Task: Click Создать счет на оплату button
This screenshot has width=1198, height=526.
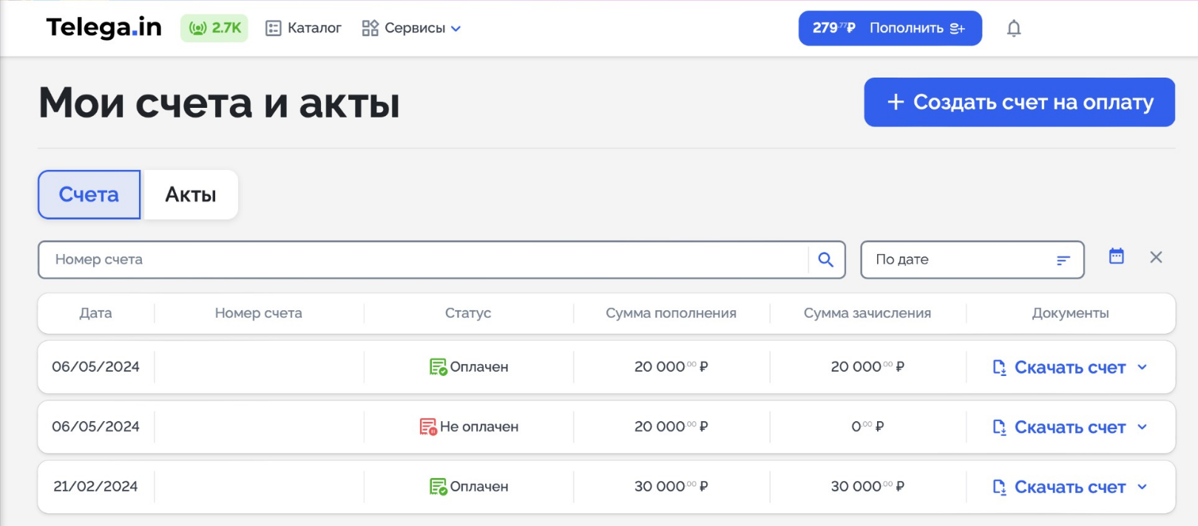Action: [1019, 102]
